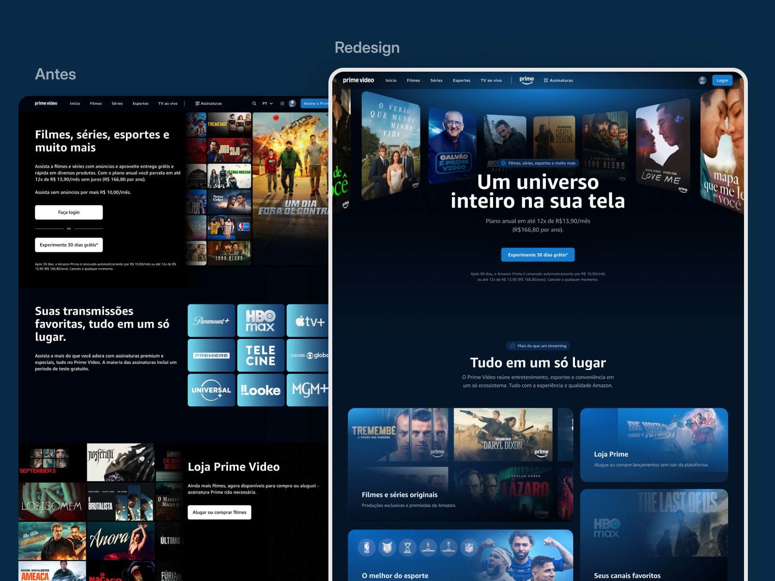
Task: Click Alugar ou comprar filmes button
Action: tap(219, 512)
